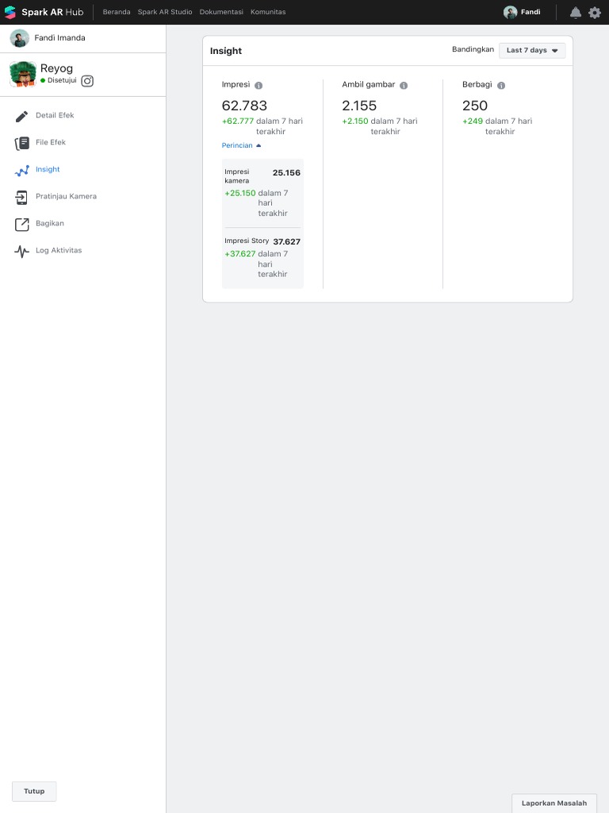Open the Last 7 days dropdown

click(532, 50)
